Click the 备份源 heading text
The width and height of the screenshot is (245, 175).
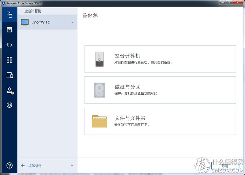point(90,15)
